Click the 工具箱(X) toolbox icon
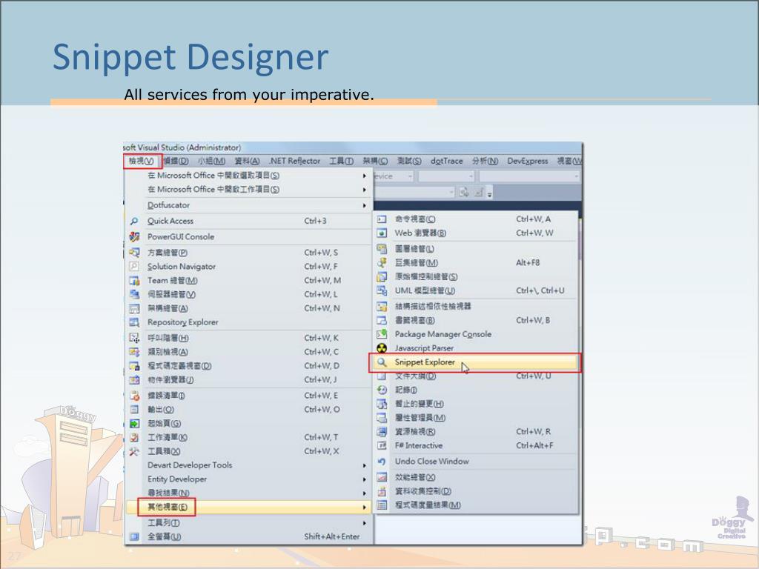This screenshot has width=759, height=569. pos(134,451)
